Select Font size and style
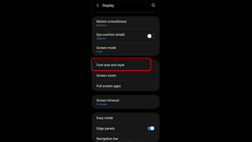252x142 pixels. pyautogui.click(x=125, y=65)
